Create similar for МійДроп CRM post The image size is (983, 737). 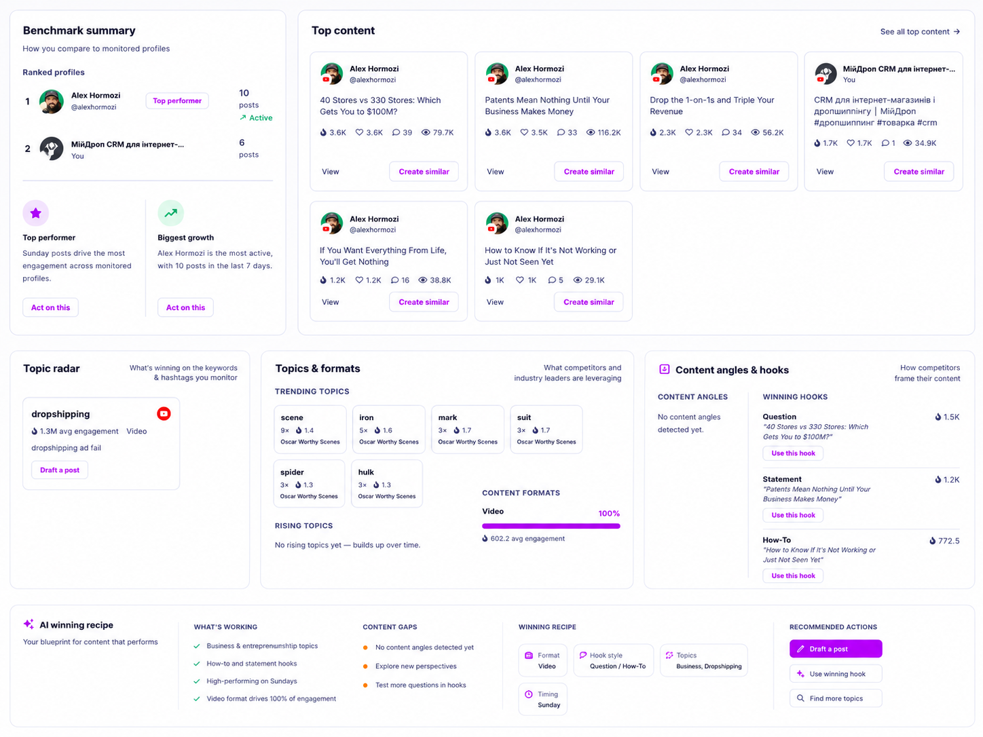(919, 172)
